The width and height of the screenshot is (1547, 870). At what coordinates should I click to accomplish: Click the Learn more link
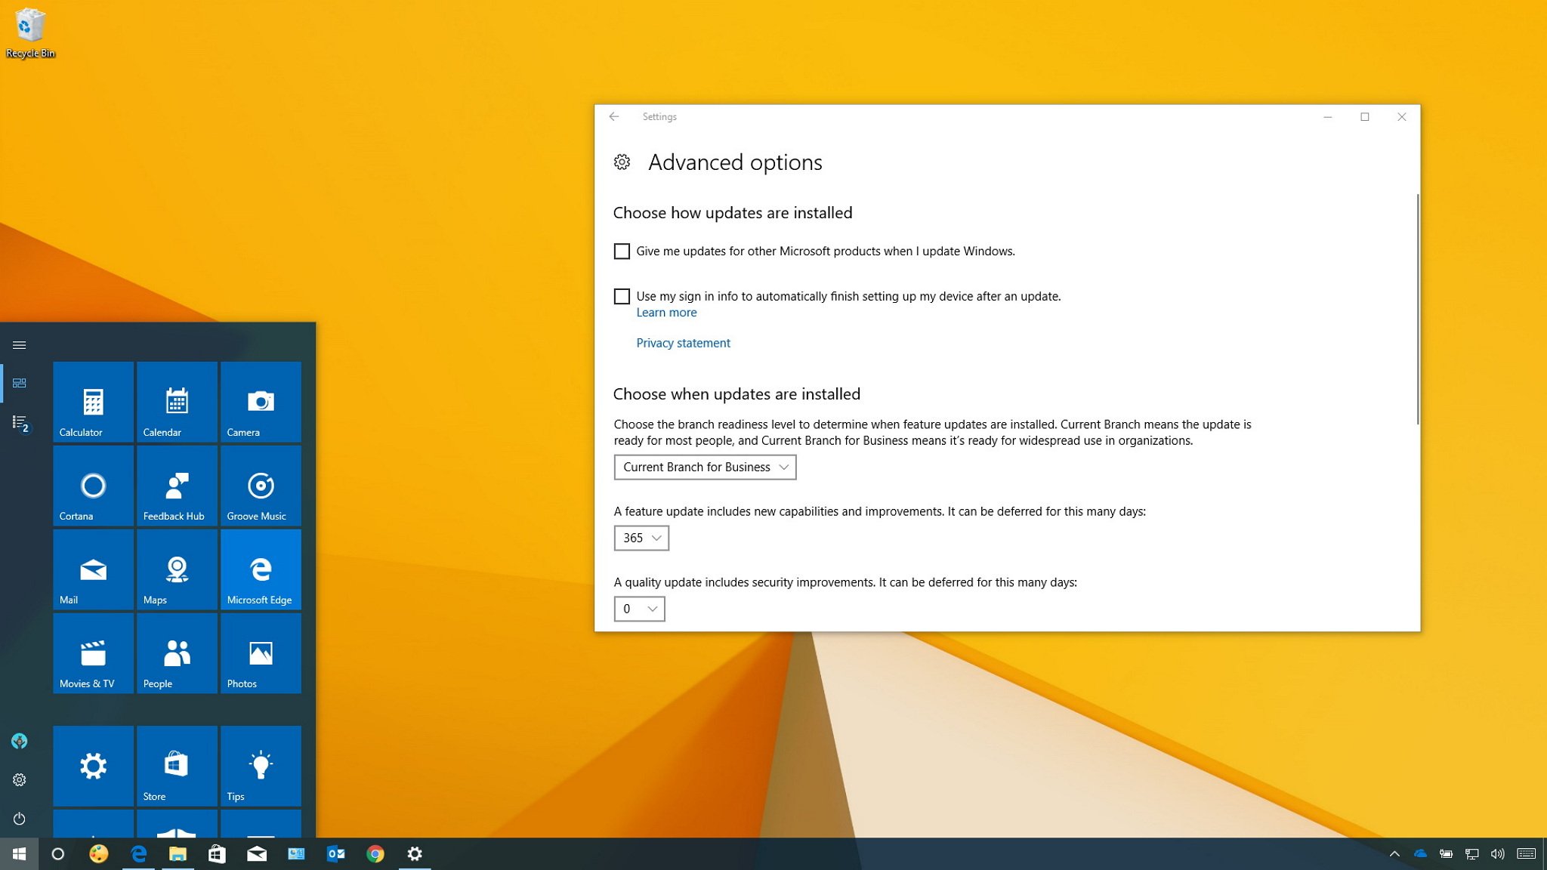[665, 311]
